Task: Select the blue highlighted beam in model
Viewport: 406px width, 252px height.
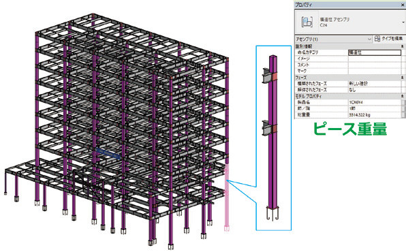Action: [x=108, y=153]
